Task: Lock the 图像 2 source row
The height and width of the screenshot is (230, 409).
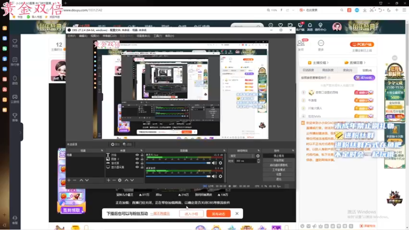Action: tap(142, 159)
